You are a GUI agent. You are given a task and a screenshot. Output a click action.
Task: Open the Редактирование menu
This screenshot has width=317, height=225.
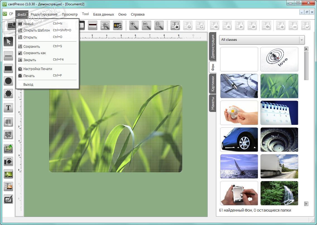click(x=44, y=14)
